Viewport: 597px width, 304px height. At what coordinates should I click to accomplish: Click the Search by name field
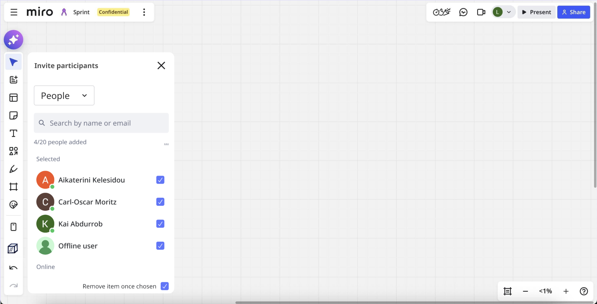(101, 123)
